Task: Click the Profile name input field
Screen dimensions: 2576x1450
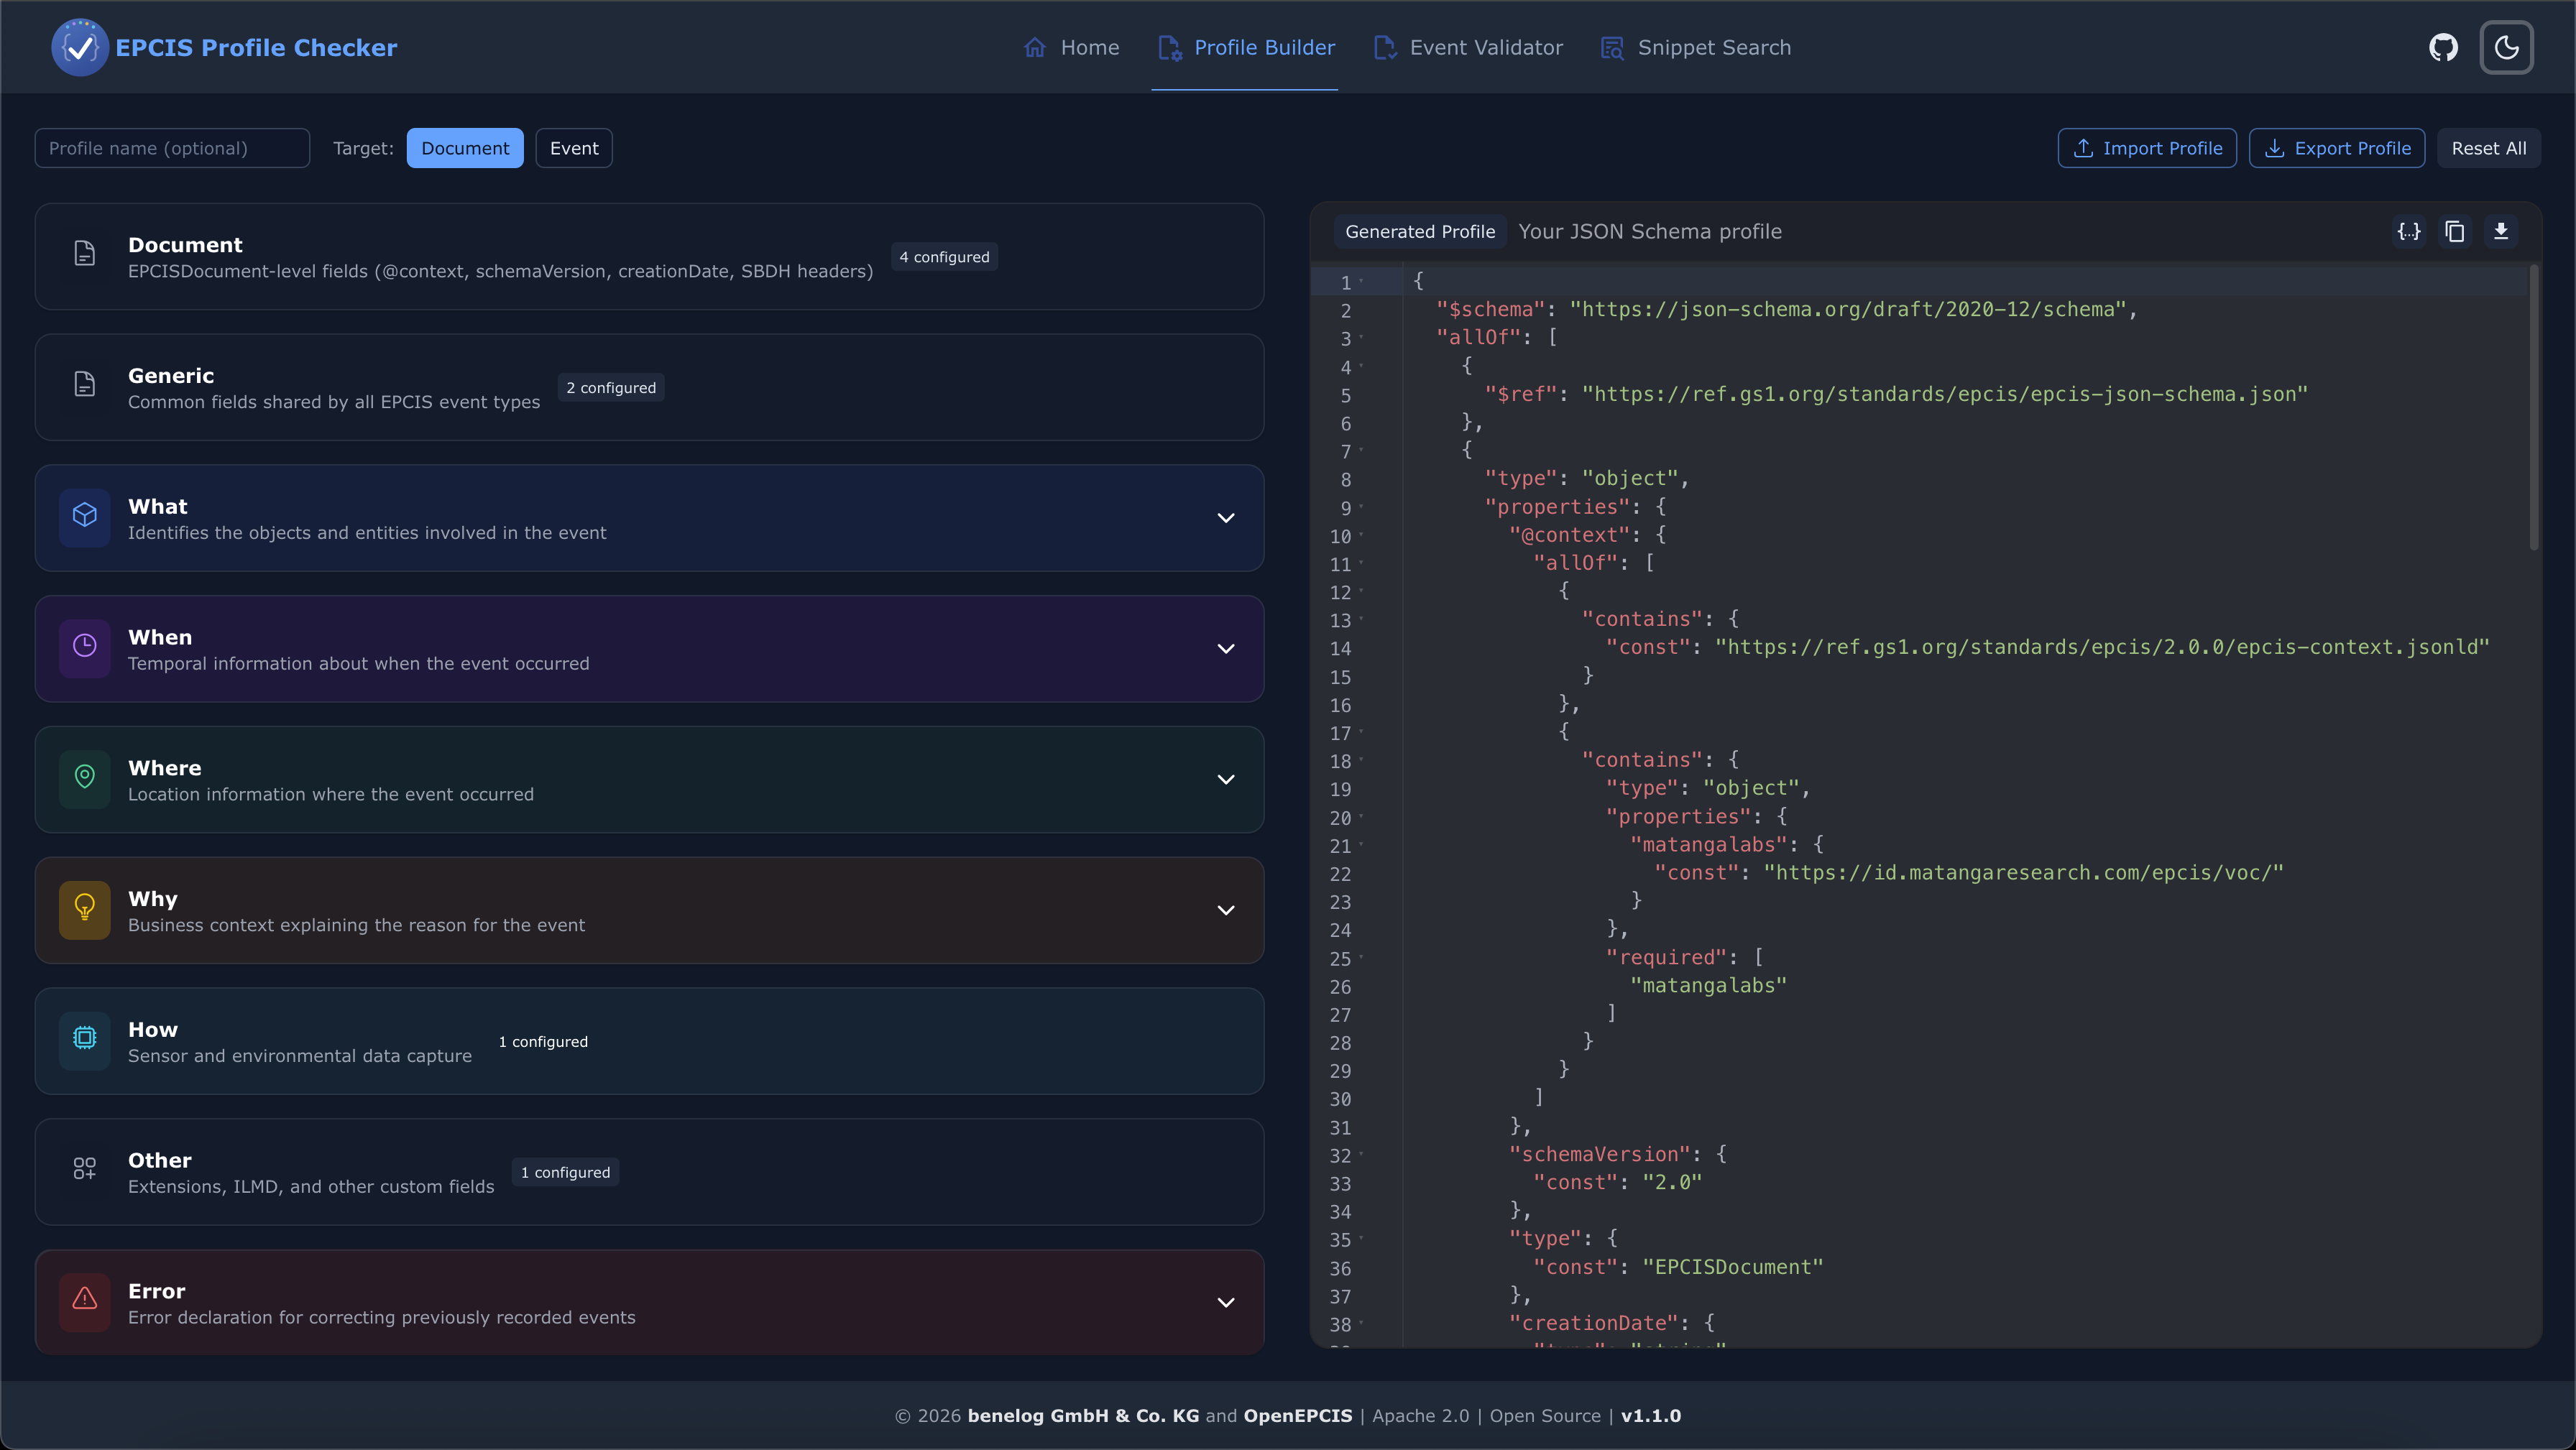Action: [x=172, y=148]
